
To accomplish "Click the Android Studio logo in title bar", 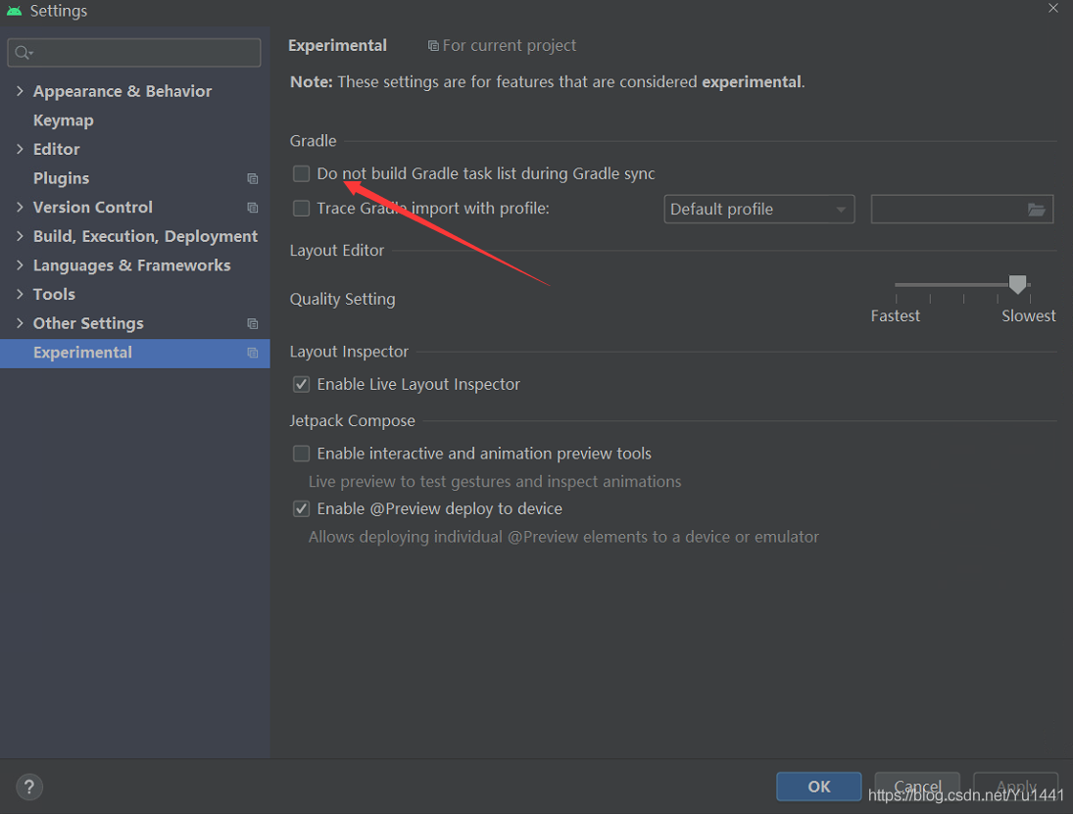I will (14, 11).
